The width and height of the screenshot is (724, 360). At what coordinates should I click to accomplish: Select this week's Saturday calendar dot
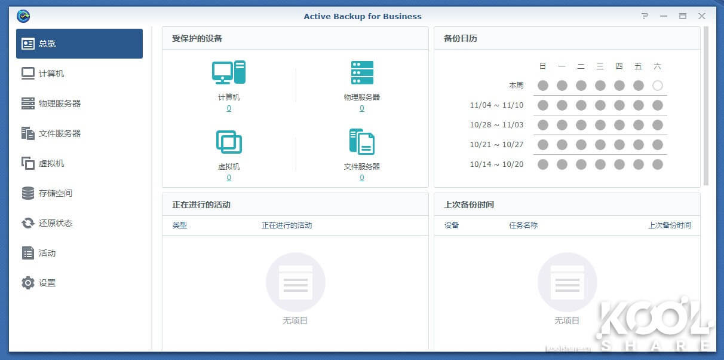click(x=658, y=86)
